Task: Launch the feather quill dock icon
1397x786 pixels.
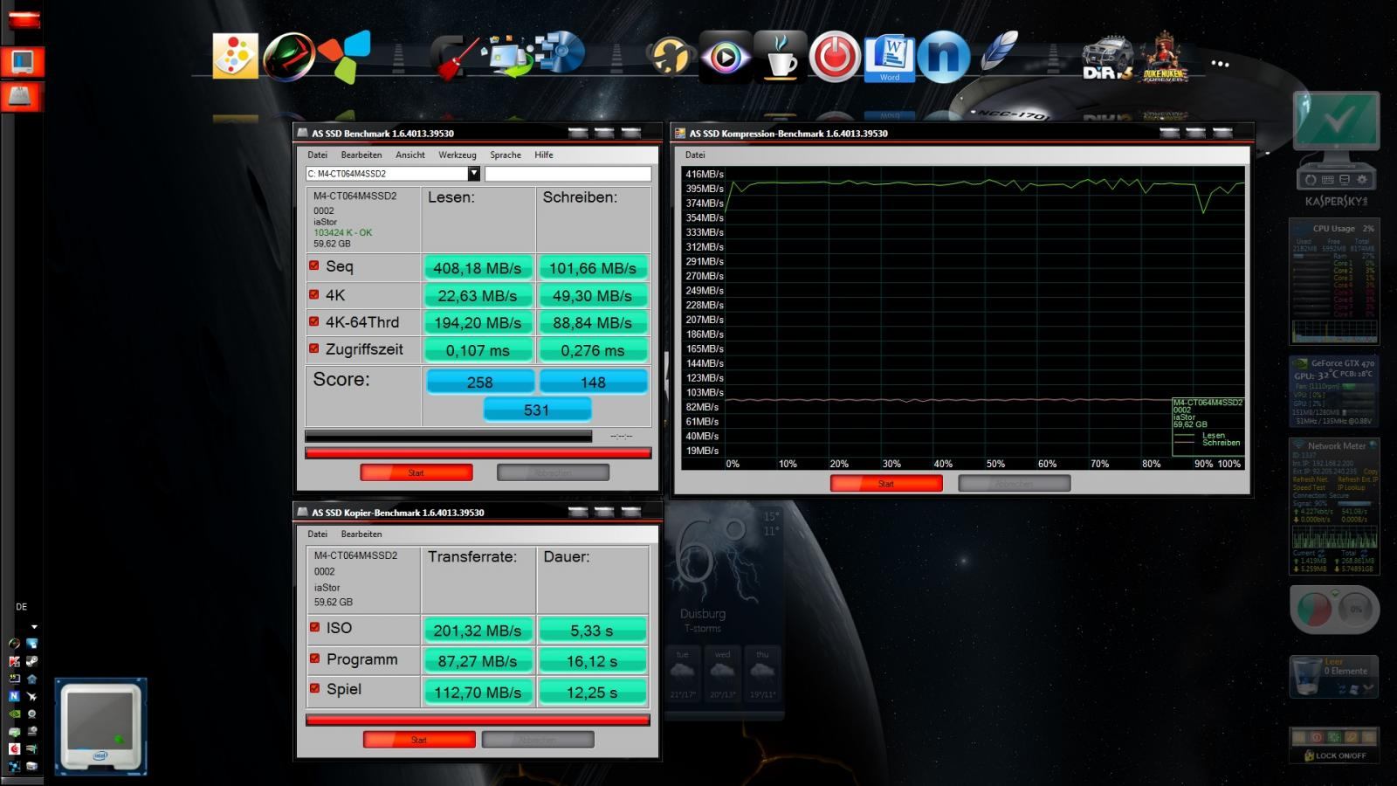Action: click(x=999, y=52)
